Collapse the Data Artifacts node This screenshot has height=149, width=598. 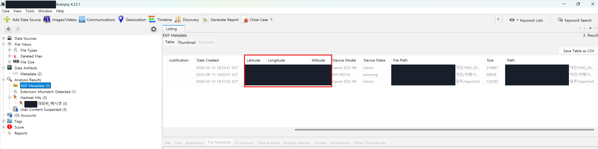click(3, 68)
